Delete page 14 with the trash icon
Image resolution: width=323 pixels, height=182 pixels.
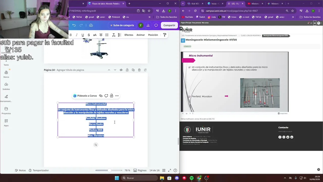click(139, 70)
